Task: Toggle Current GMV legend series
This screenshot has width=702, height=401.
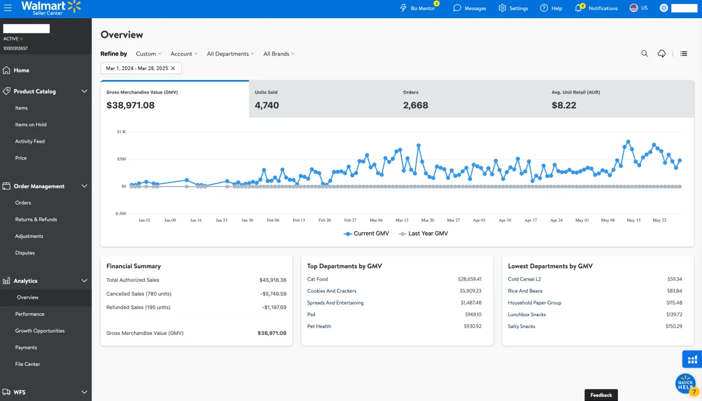Action: point(367,233)
